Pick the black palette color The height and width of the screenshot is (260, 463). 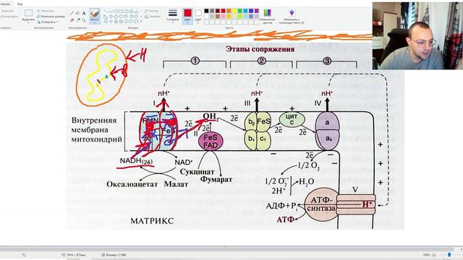[206, 11]
